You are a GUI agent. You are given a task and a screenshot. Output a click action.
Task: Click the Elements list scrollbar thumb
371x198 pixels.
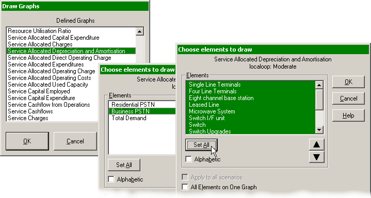(x=319, y=100)
